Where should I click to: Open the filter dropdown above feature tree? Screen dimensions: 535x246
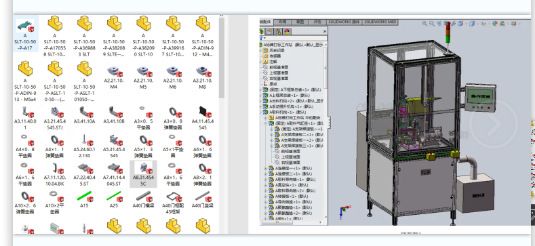(262, 38)
